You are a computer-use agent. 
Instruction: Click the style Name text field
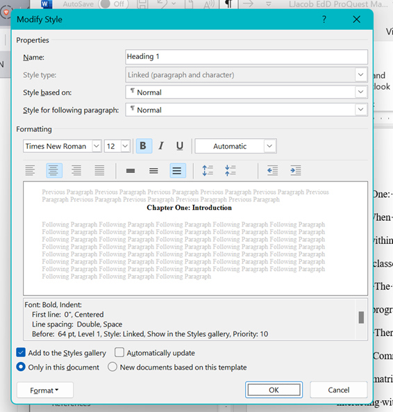point(246,57)
